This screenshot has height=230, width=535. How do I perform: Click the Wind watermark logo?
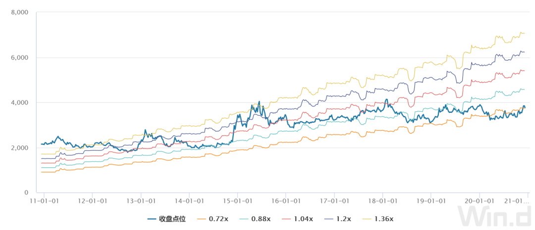coord(495,217)
